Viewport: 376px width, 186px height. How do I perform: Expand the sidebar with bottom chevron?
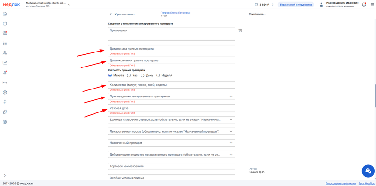(x=5, y=175)
